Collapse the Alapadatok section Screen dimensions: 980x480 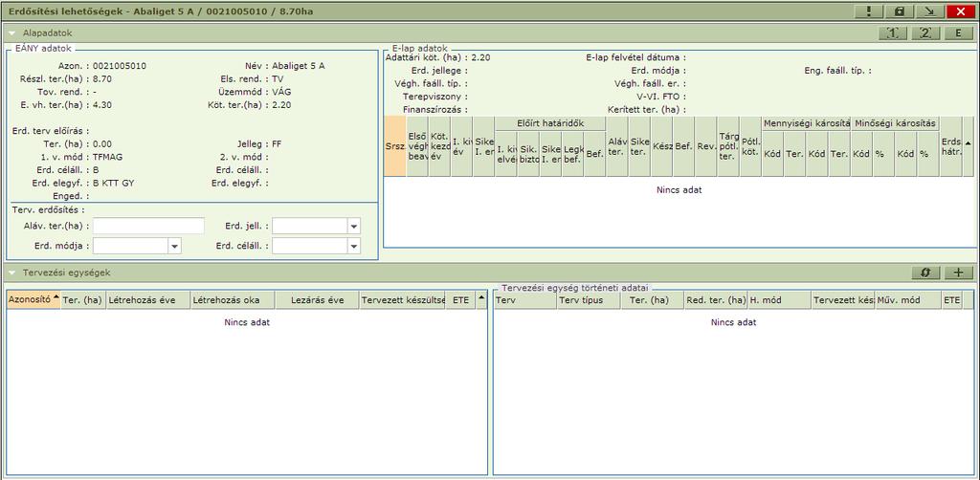click(11, 32)
